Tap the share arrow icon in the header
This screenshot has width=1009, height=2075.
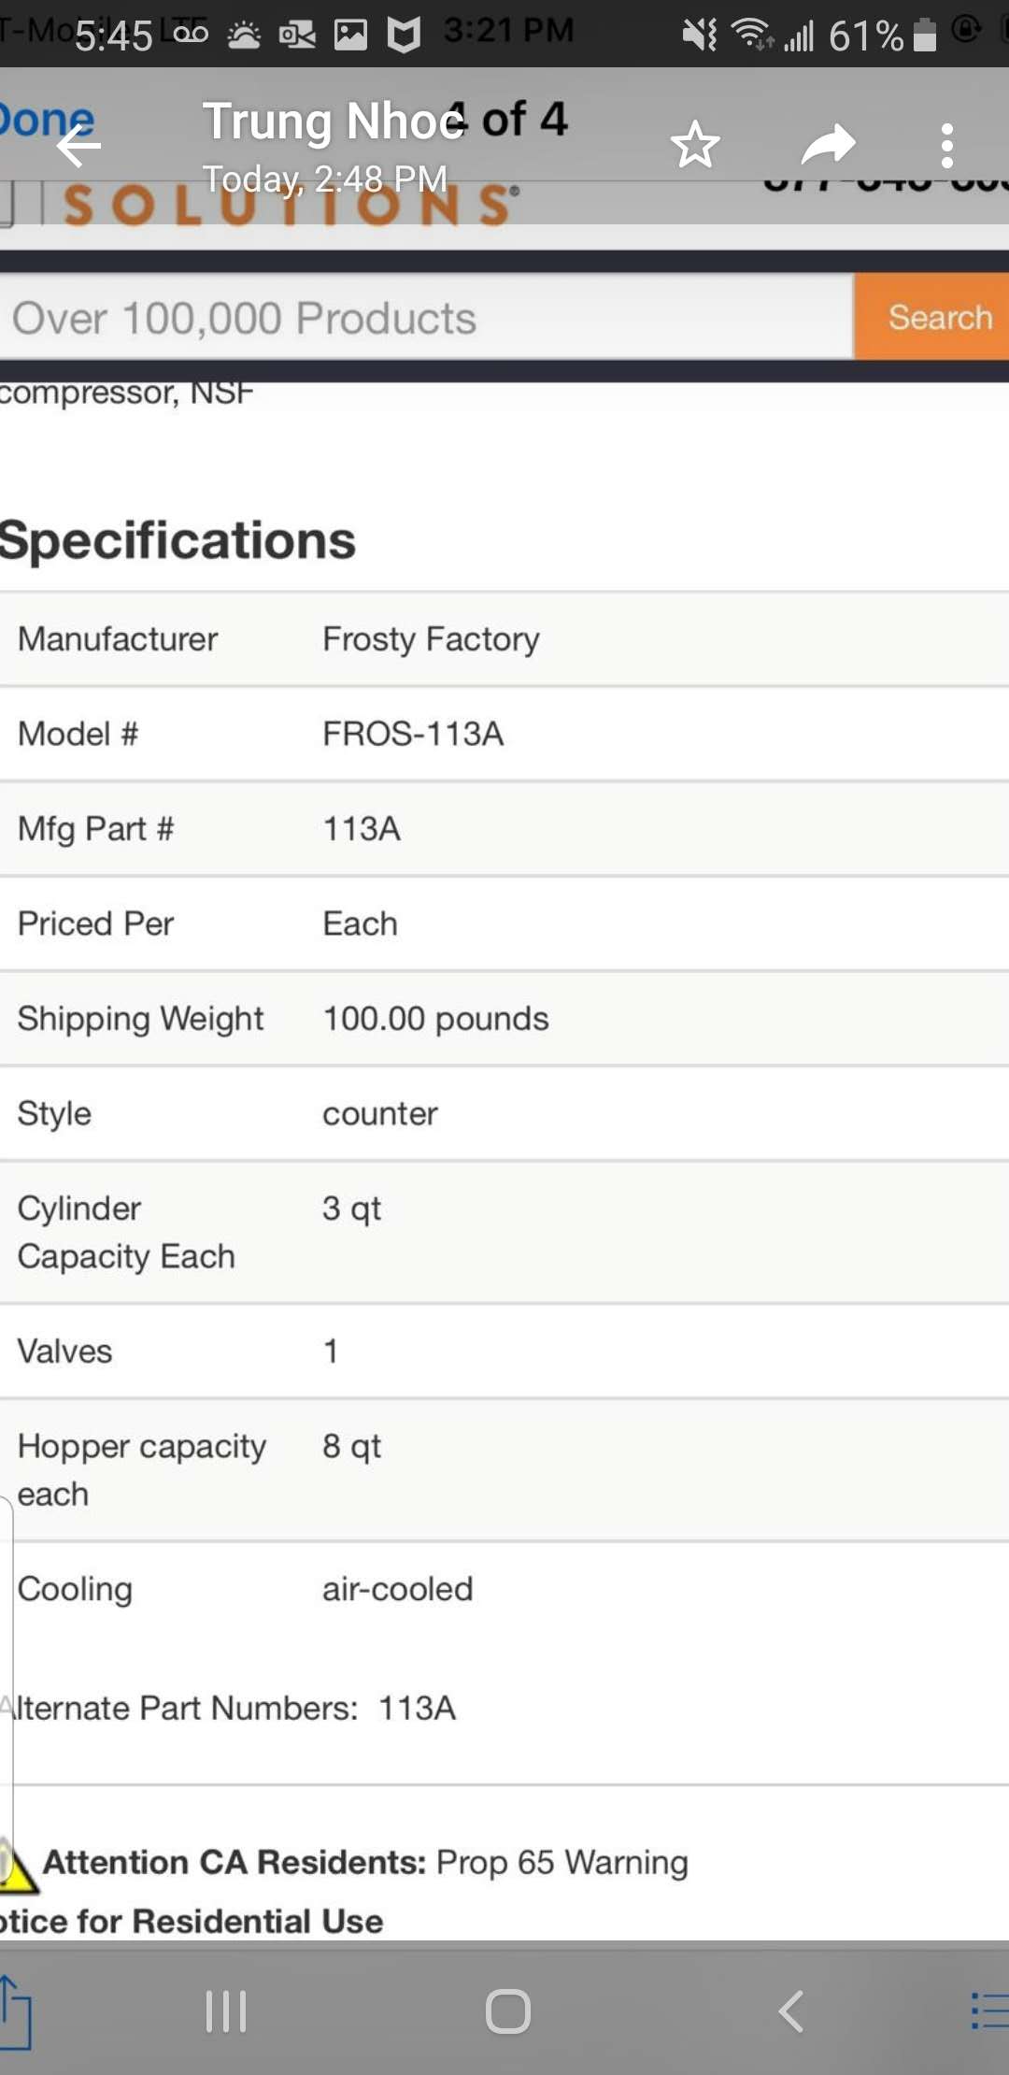point(828,145)
